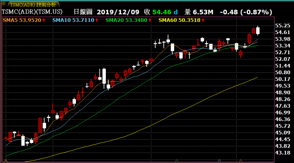Open the dropdown arrow beside the TSMC(ADR) tab
This screenshot has width=294, height=163.
(x=4, y=4)
